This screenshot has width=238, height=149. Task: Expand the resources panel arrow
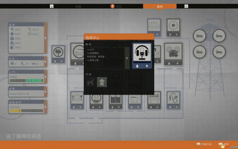(45, 38)
